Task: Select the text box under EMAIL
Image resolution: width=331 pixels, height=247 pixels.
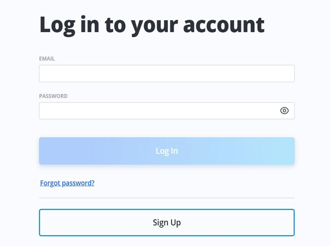Action: [x=166, y=74]
